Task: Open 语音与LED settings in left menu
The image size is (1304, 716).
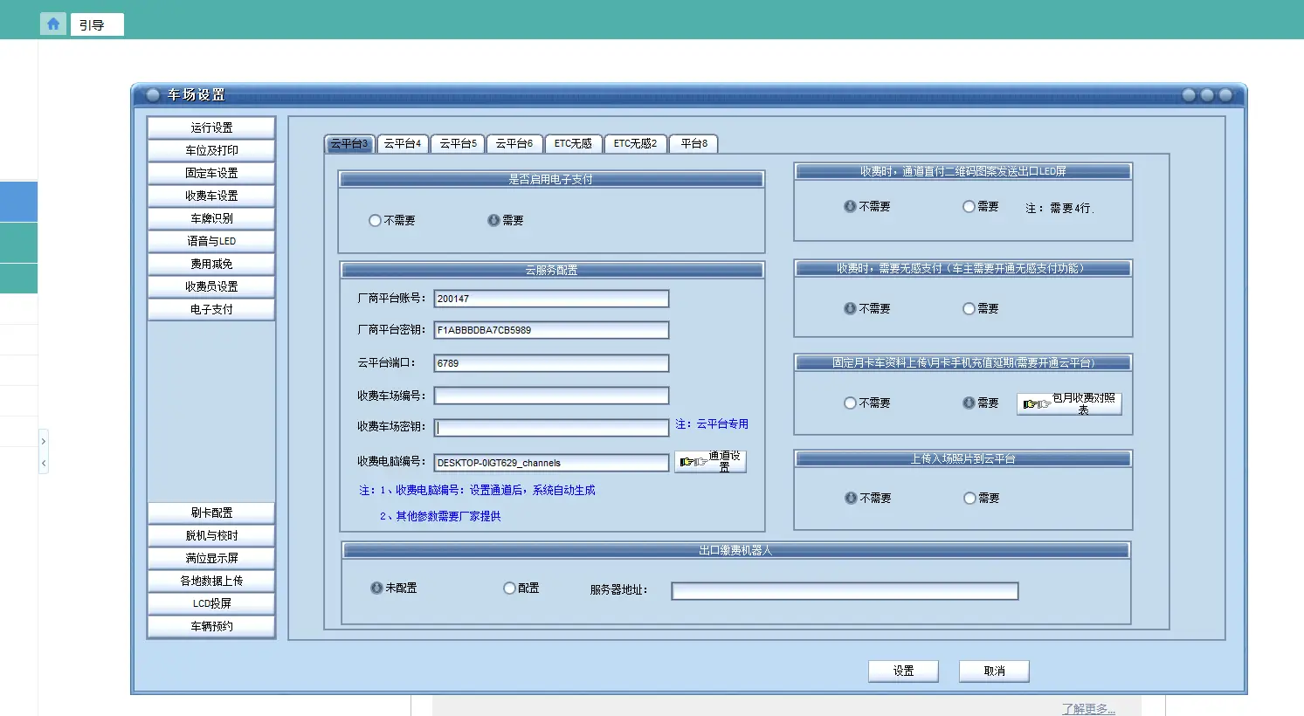Action: [x=211, y=241]
